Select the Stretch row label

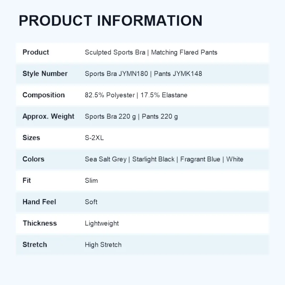(x=35, y=245)
